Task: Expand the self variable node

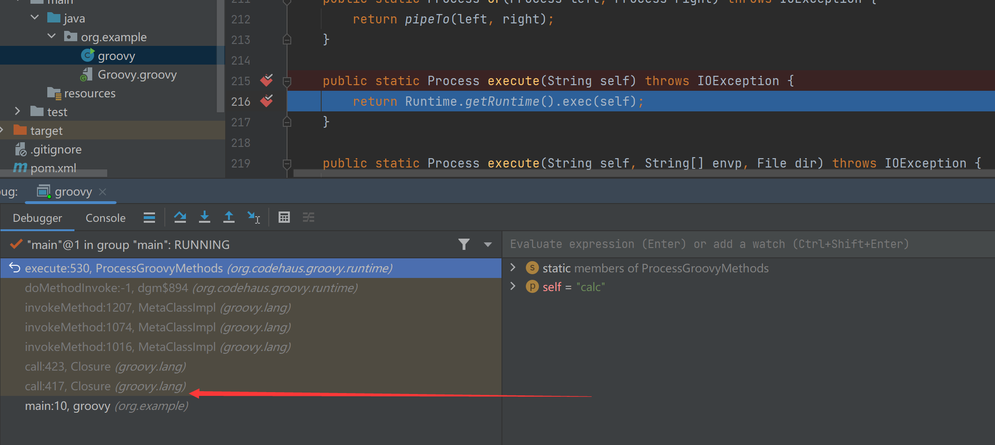Action: [x=513, y=286]
